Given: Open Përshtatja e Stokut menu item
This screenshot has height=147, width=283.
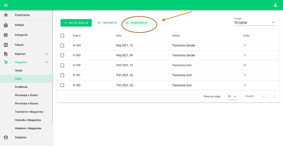Looking at the screenshot, I should coord(26,95).
